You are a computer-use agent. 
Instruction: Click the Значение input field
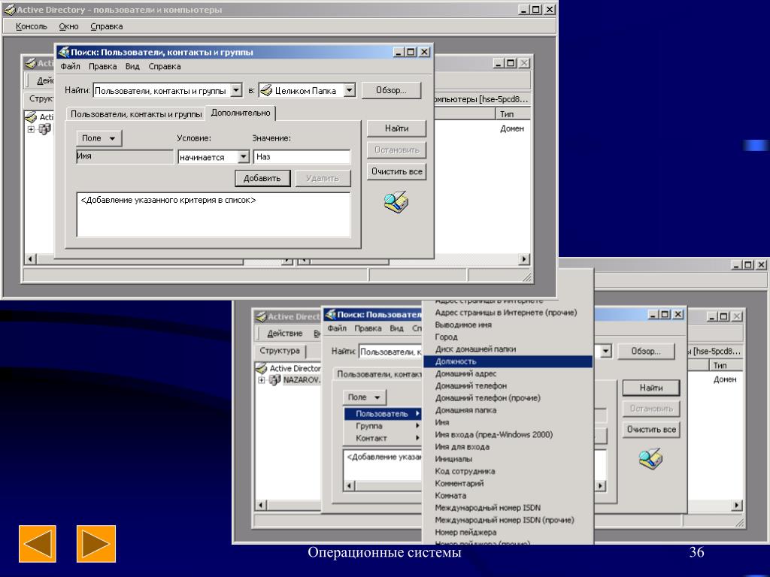(302, 157)
